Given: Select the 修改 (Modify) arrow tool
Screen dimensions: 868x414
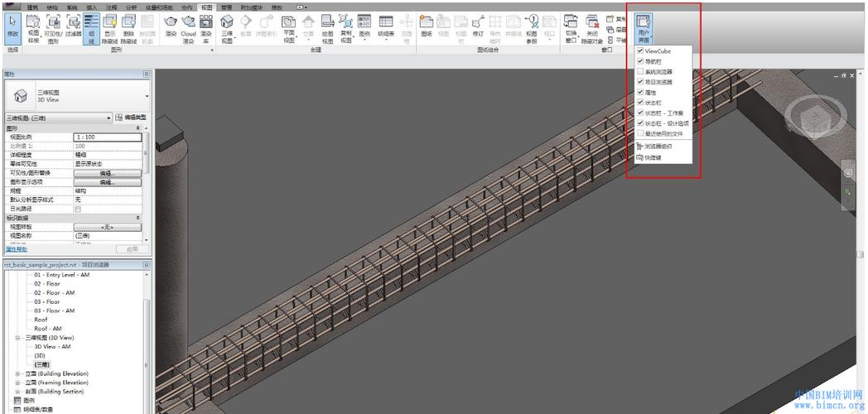Looking at the screenshot, I should (x=12, y=27).
